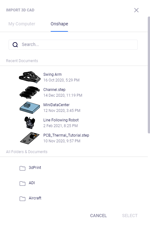Viewport: 150px width, 226px height.
Task: Close the Import 3D CAD dialog
Action: click(136, 10)
